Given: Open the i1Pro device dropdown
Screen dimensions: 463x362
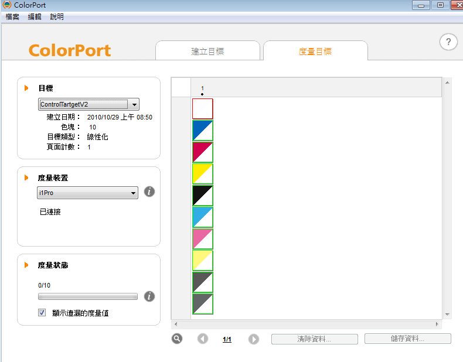Looking at the screenshot, I should [x=87, y=193].
